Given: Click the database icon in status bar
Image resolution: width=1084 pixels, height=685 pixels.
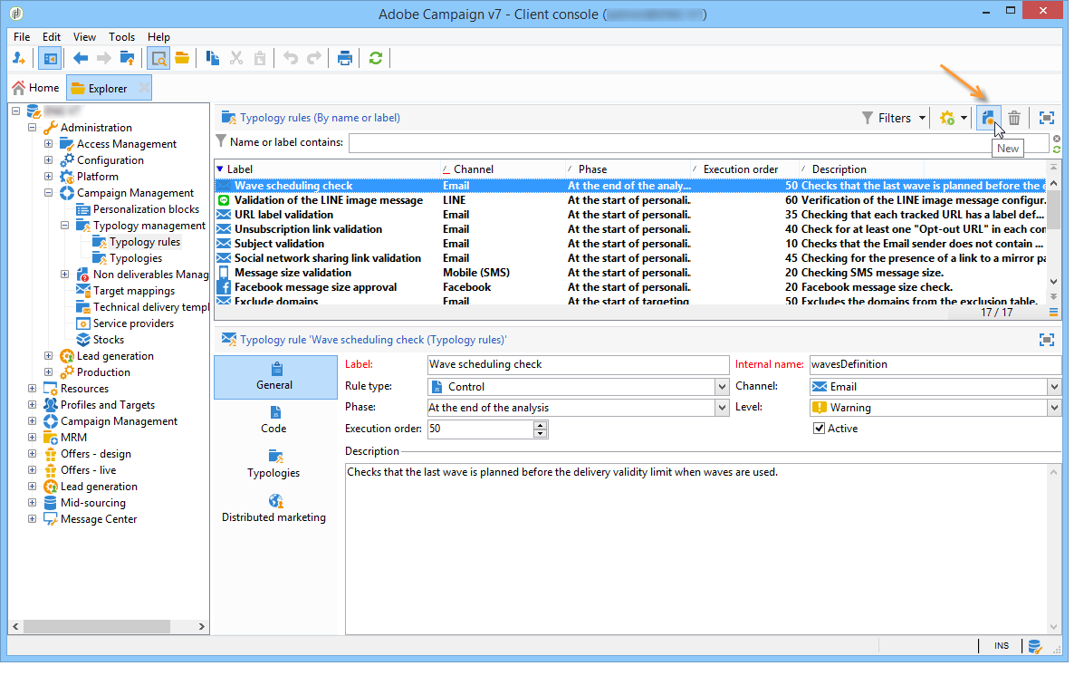Looking at the screenshot, I should (1034, 646).
